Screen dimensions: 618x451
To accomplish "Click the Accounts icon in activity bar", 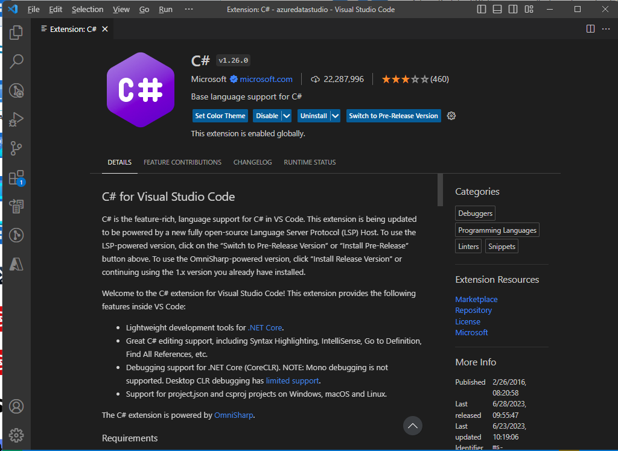I will [16, 406].
